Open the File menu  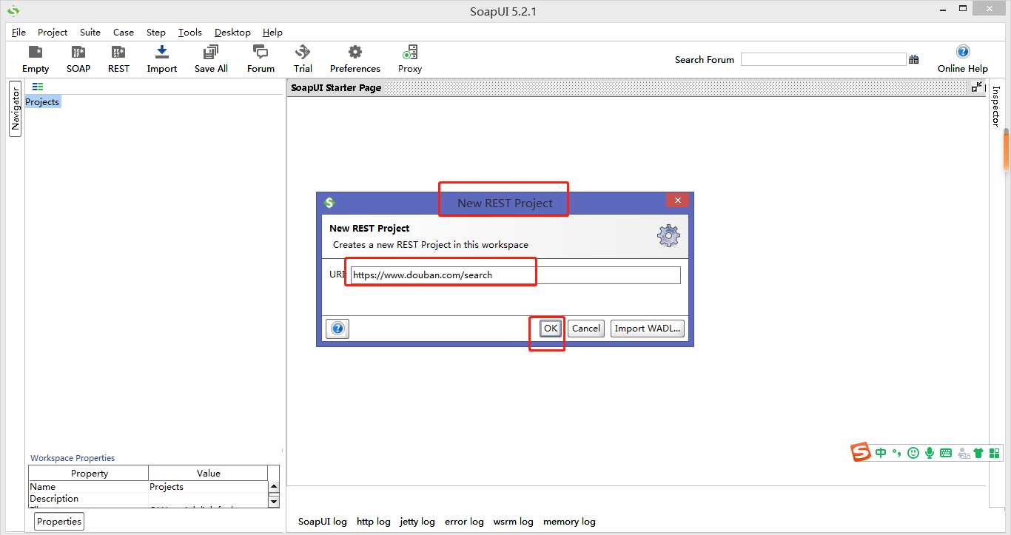click(19, 33)
